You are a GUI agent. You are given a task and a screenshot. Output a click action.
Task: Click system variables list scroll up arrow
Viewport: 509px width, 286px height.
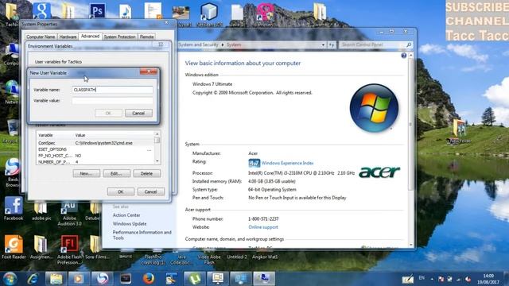157,134
